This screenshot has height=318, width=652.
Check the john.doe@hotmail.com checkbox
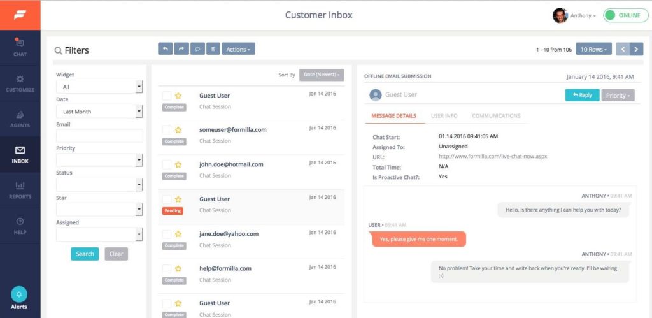[x=167, y=164]
